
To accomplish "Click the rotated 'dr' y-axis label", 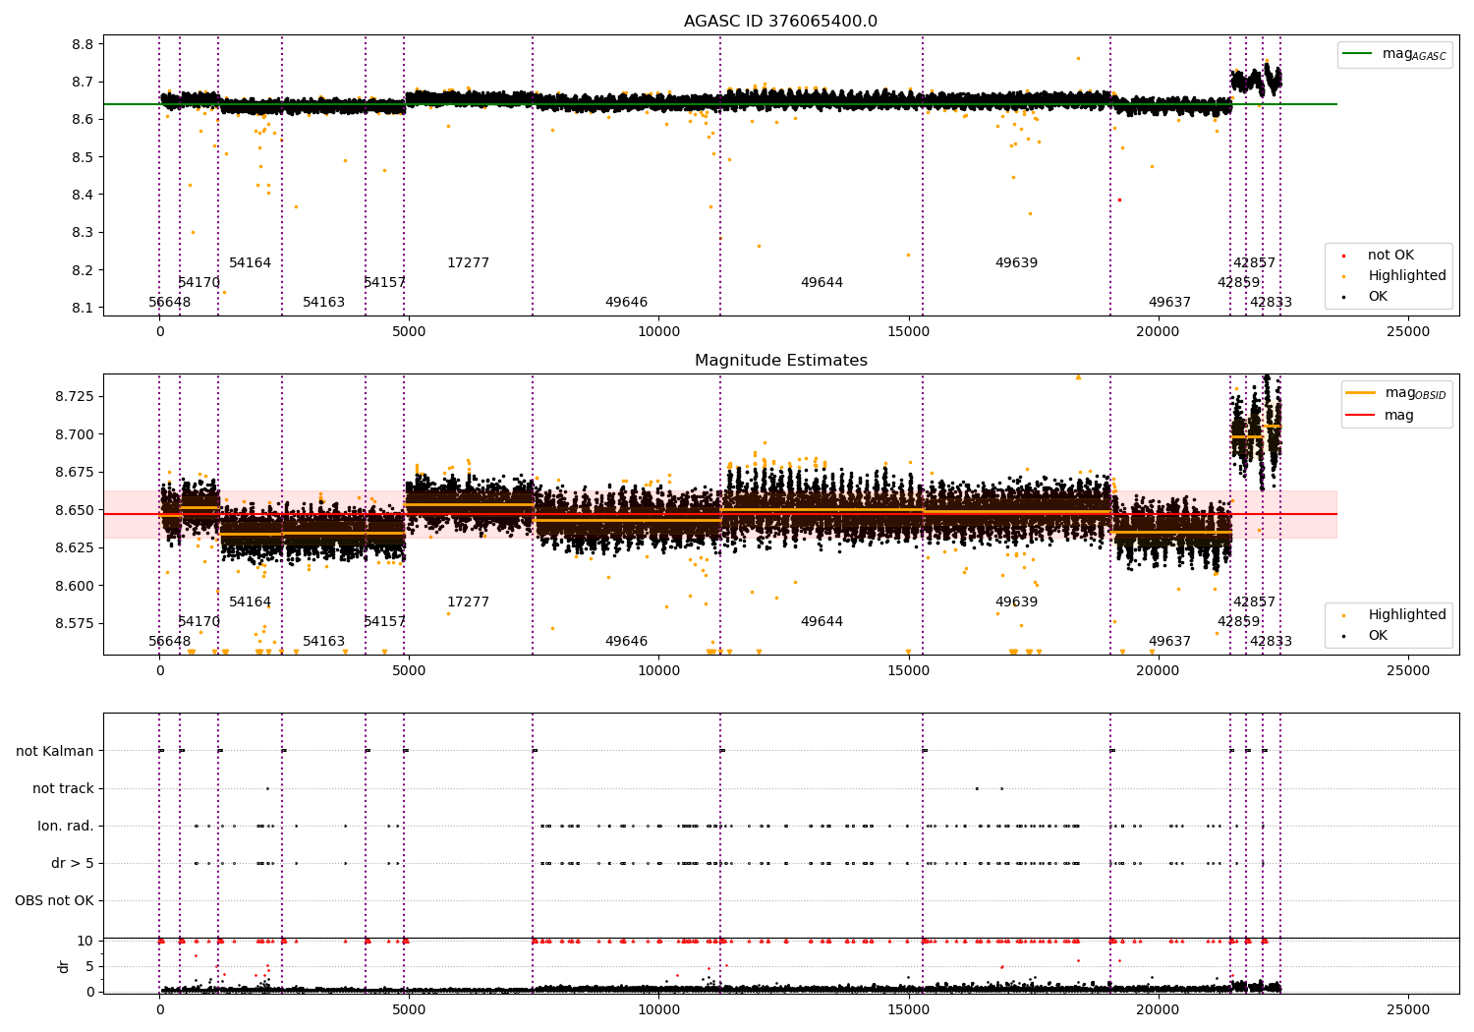I will (x=64, y=966).
